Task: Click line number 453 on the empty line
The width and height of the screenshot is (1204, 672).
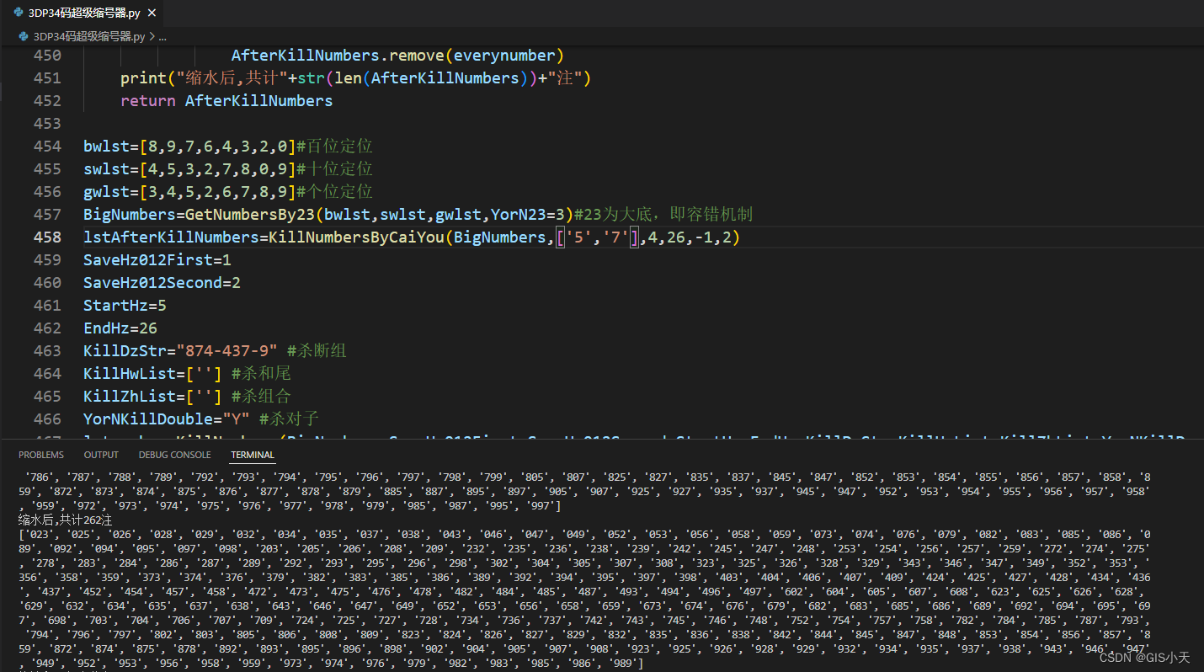Action: coord(47,124)
